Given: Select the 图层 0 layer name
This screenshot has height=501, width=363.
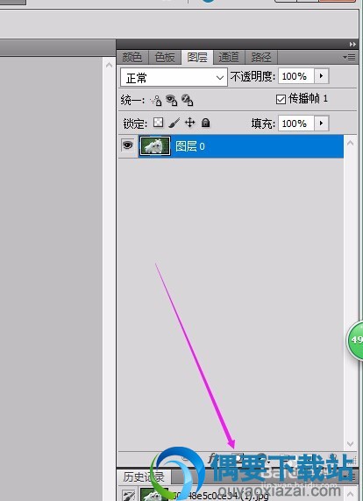Looking at the screenshot, I should [x=190, y=146].
